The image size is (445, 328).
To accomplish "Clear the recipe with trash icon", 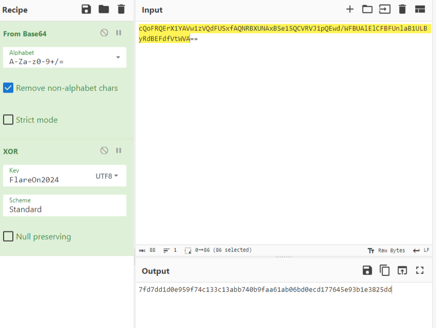I will [121, 9].
